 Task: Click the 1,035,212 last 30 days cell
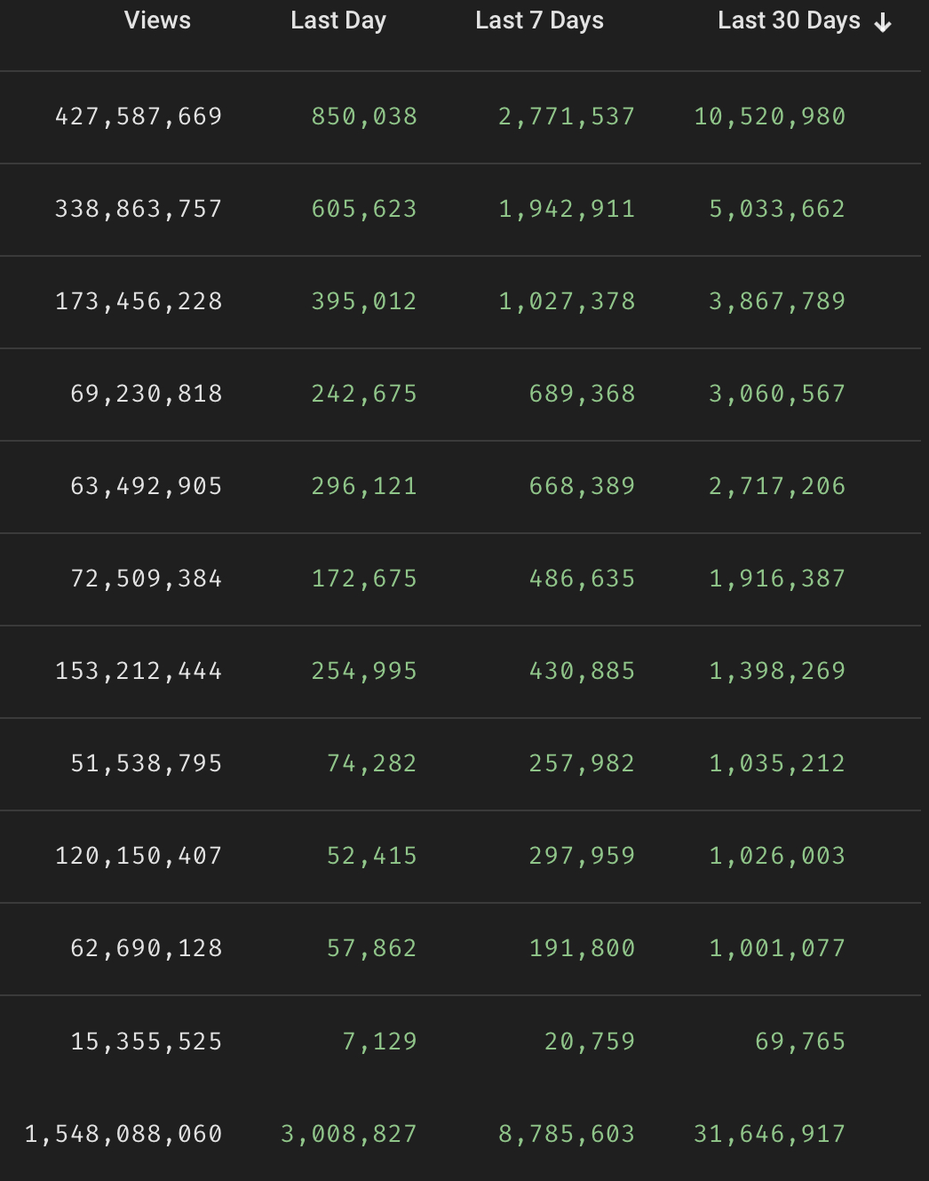pos(777,763)
